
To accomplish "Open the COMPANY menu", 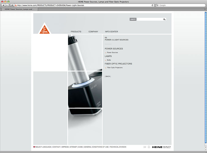I will click(93, 32).
